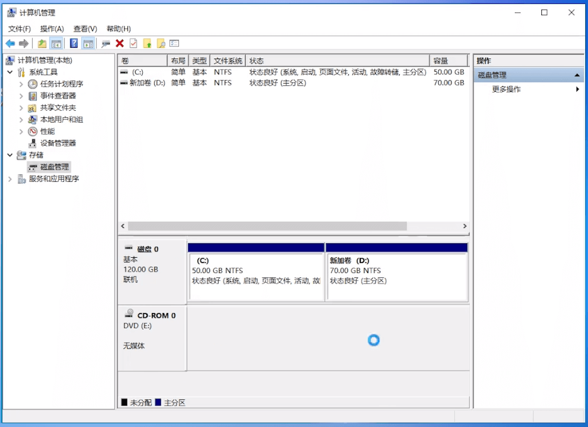Click the settings list icon in toolbar
The height and width of the screenshot is (427, 588).
click(x=174, y=43)
